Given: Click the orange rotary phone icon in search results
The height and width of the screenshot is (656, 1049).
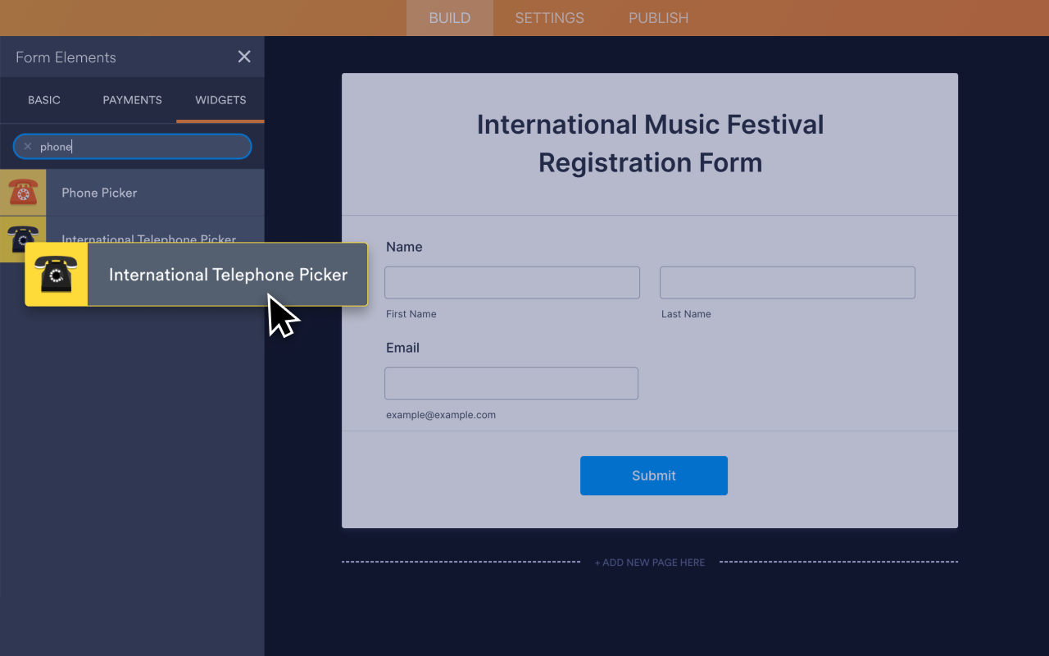Looking at the screenshot, I should coord(23,192).
